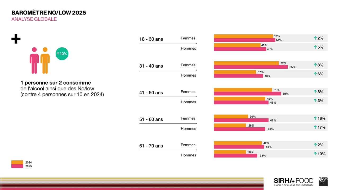This screenshot has height=190, width=339.
Task: Click the orange 2024 legend swatch
Action: (17, 162)
